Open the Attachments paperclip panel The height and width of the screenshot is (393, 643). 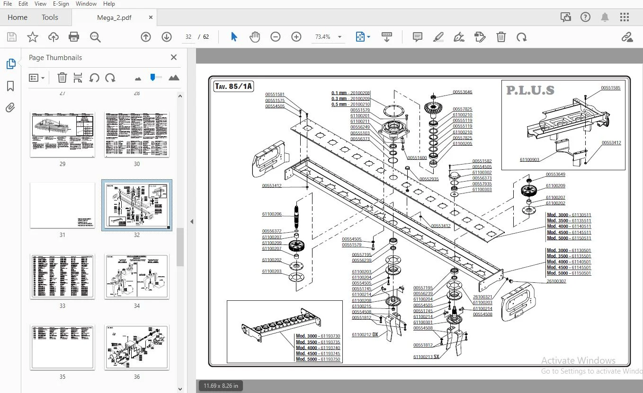[10, 108]
